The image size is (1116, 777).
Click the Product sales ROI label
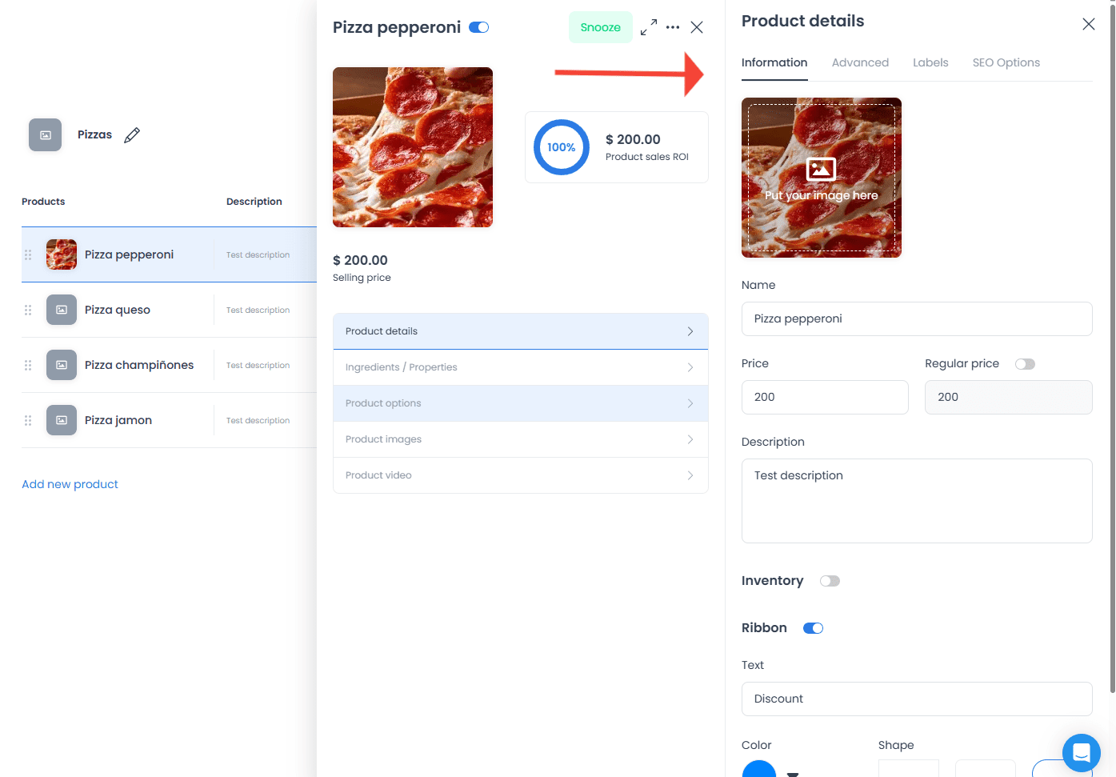coord(647,157)
